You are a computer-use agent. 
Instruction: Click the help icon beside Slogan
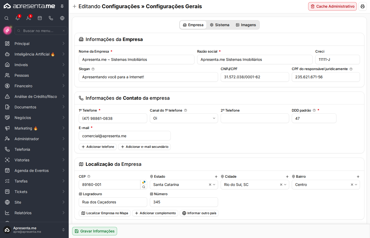[93, 69]
